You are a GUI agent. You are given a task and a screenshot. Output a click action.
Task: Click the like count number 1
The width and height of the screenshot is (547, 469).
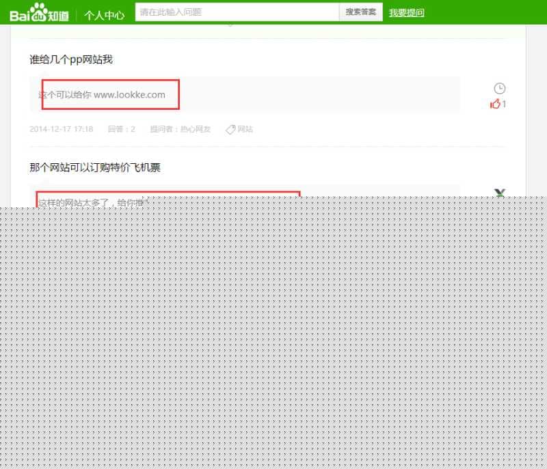(505, 104)
